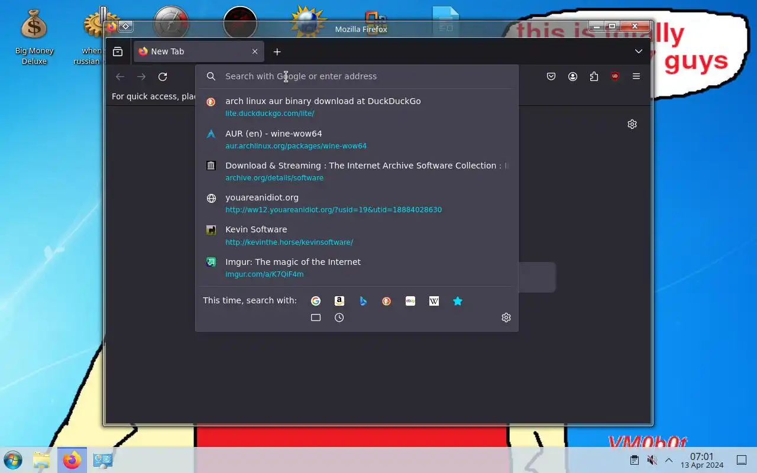This screenshot has height=473, width=757.
Task: Open the New Tab personalize gear icon
Action: [632, 124]
